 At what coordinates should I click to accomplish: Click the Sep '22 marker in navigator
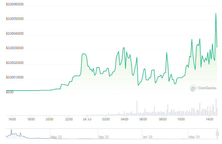104,137
